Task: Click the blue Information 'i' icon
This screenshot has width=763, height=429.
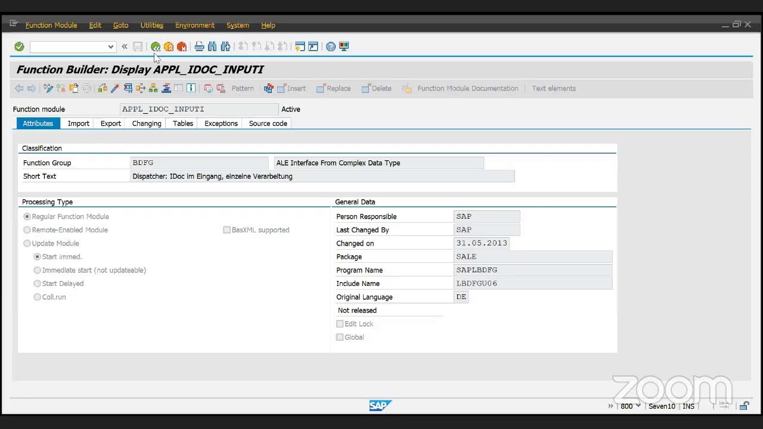Action: tap(191, 88)
